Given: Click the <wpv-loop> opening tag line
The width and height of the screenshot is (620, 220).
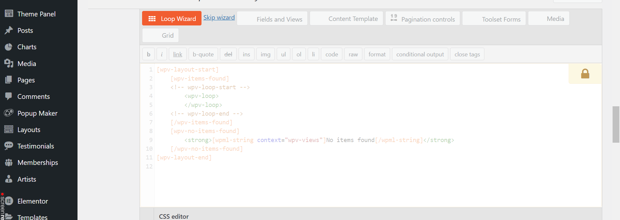Looking at the screenshot, I should (201, 96).
